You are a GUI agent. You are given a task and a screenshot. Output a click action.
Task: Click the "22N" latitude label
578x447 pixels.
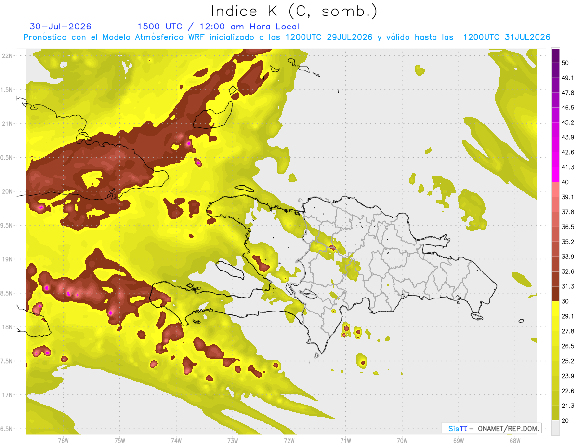8,55
